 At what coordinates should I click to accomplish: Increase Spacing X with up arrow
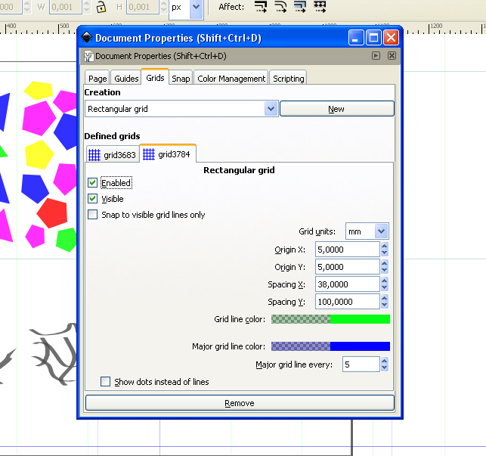point(384,281)
